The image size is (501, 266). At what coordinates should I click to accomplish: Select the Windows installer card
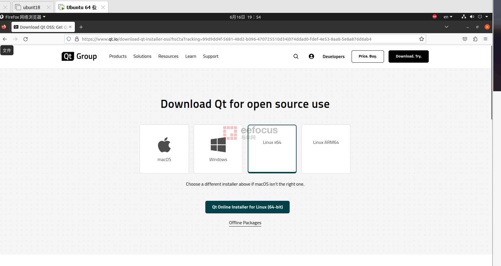coord(218,149)
